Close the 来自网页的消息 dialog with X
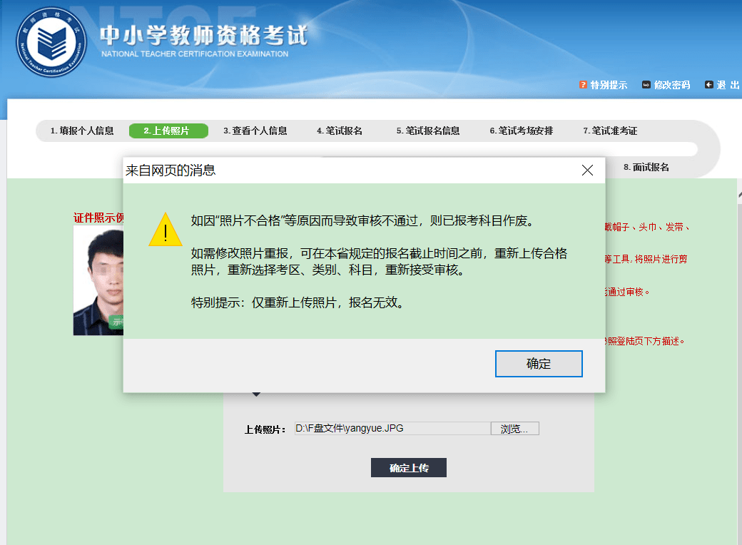Viewport: 742px width, 545px height. pos(587,170)
